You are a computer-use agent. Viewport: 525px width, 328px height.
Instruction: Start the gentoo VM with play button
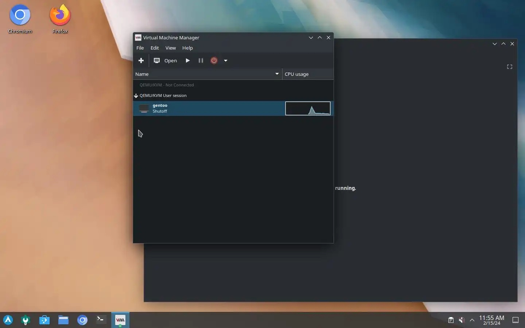click(188, 60)
